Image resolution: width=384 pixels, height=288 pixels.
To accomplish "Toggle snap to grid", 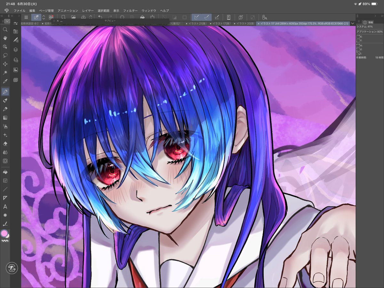I will click(217, 17).
